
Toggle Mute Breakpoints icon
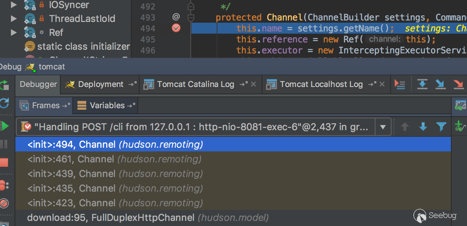coord(4,203)
